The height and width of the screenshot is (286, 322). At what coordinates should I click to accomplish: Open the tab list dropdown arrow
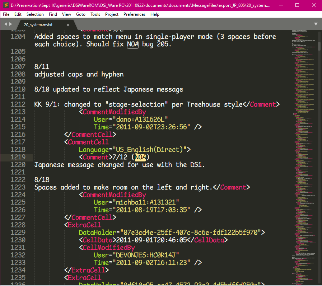click(316, 24)
